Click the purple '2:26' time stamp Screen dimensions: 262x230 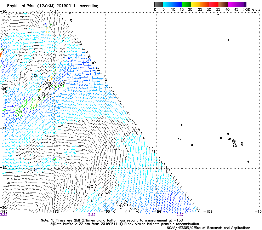point(92,215)
